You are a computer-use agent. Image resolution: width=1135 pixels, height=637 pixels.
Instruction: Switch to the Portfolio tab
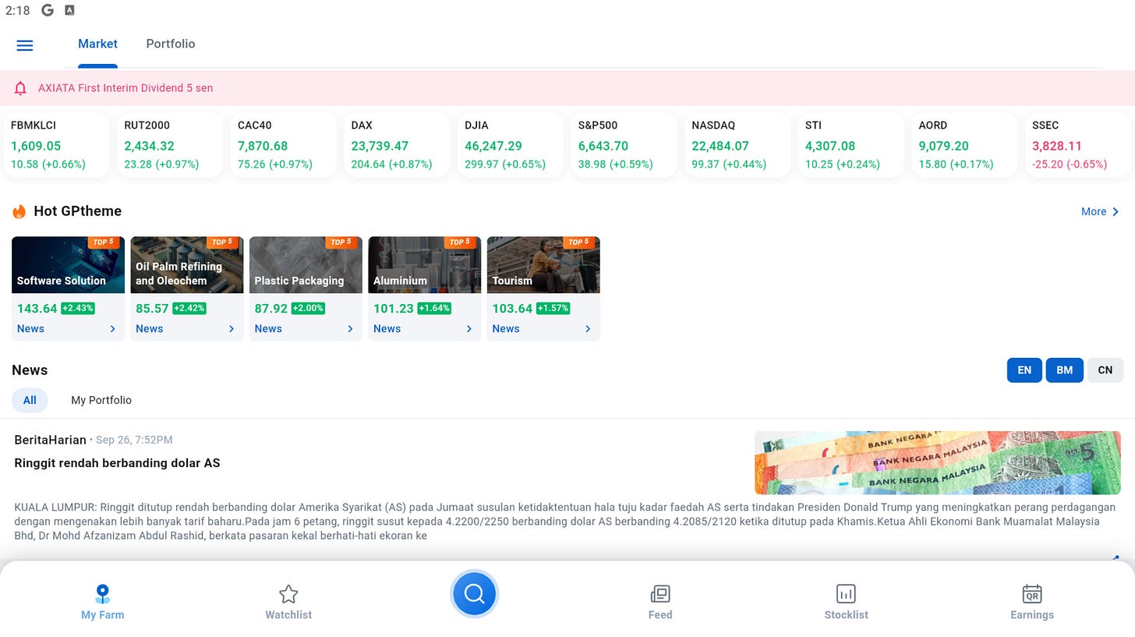(170, 44)
